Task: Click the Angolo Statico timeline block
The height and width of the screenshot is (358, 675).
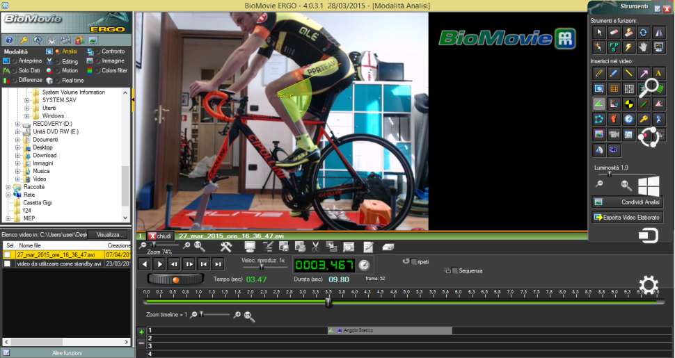Action: tap(389, 330)
